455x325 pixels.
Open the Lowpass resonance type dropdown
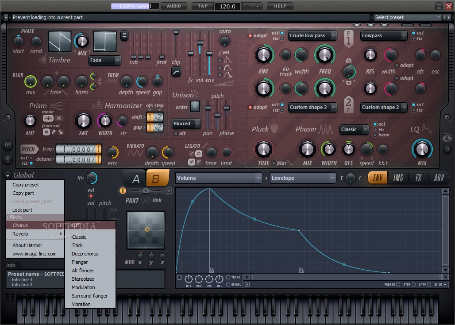click(384, 36)
